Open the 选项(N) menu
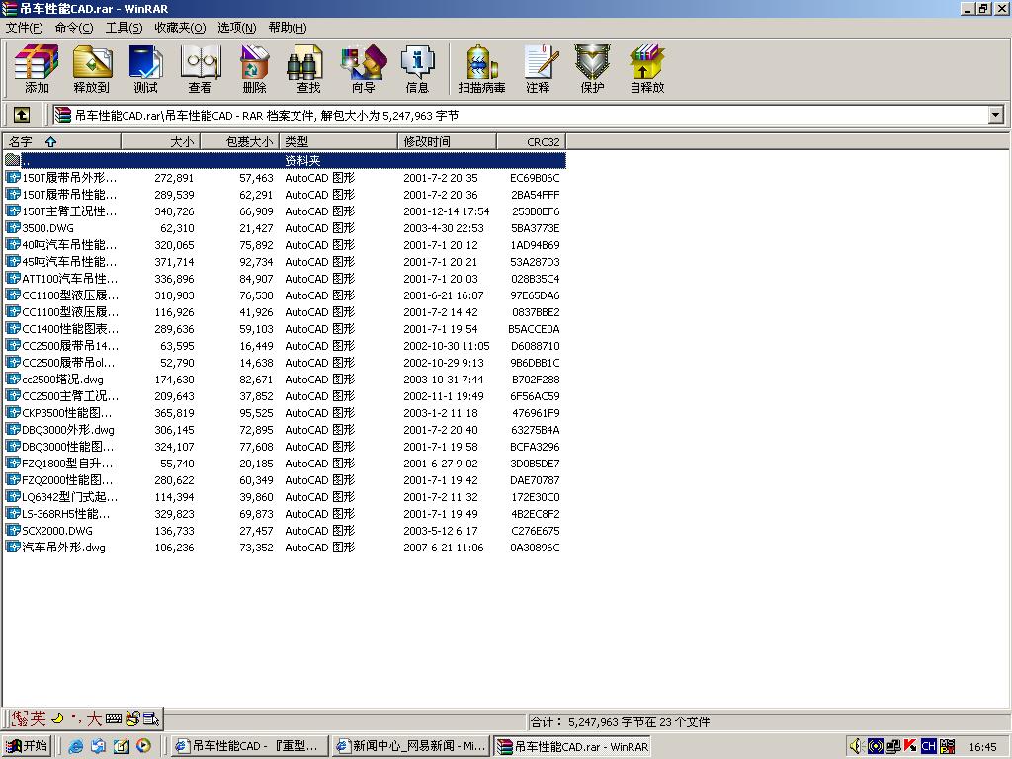Viewport: 1012px width, 759px height. 237,27
